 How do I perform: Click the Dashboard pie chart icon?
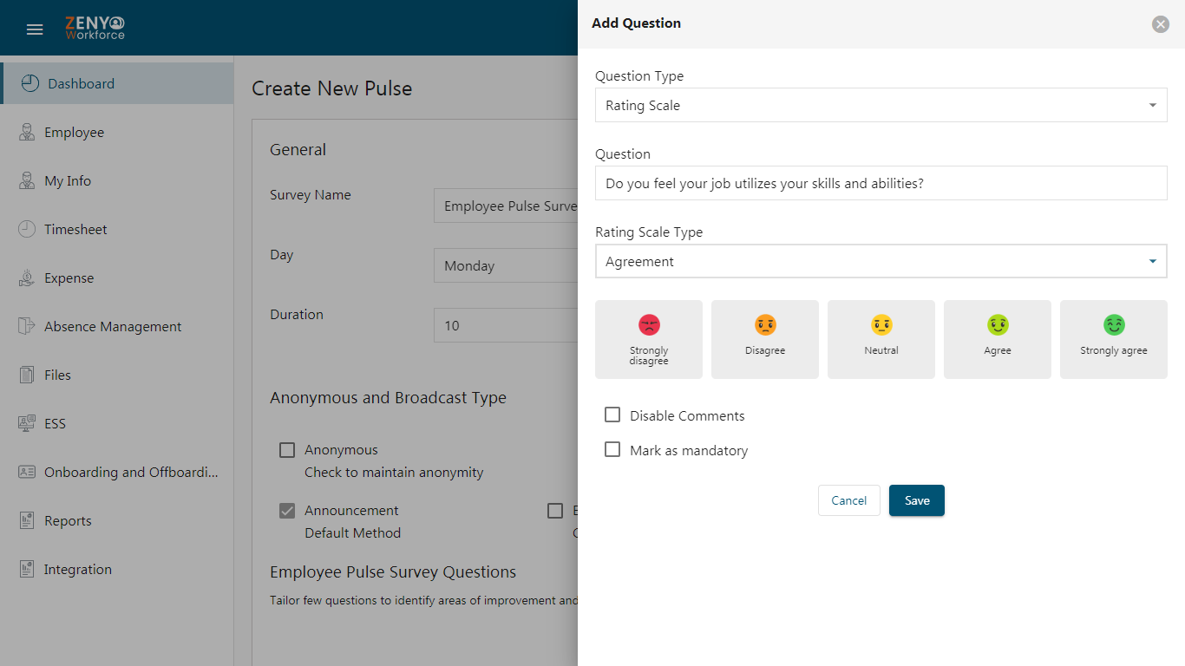pos(30,83)
